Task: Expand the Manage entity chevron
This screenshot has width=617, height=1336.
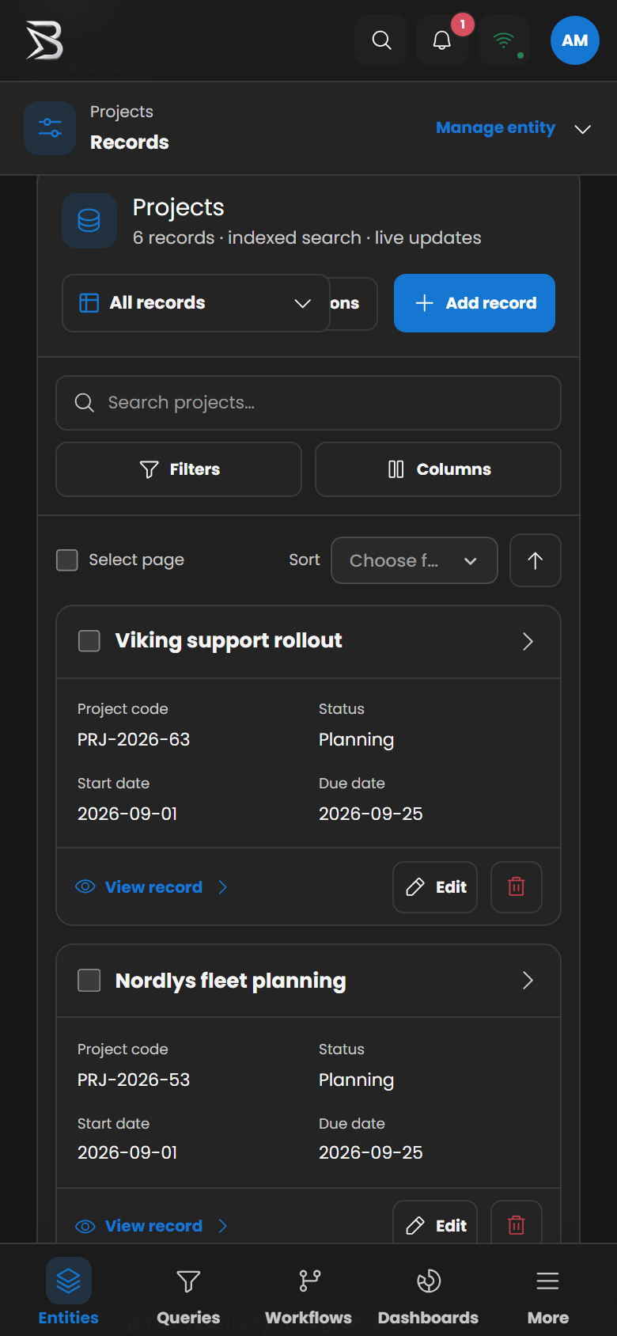Action: [x=583, y=129]
